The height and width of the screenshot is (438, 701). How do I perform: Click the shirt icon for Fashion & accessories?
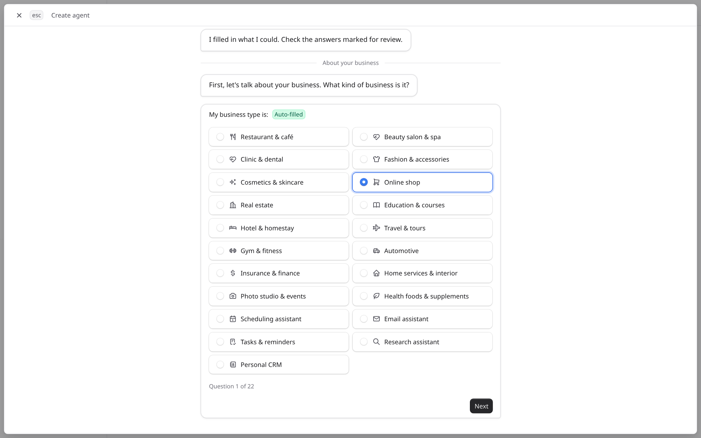tap(376, 159)
